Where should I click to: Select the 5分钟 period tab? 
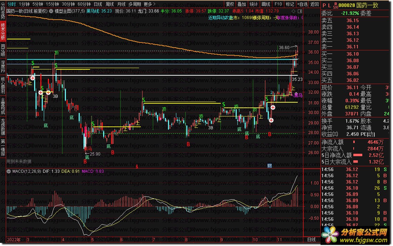38,4
